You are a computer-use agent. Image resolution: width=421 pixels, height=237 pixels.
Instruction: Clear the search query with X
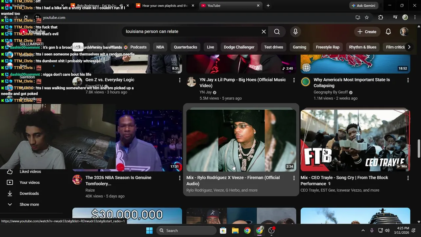263,32
